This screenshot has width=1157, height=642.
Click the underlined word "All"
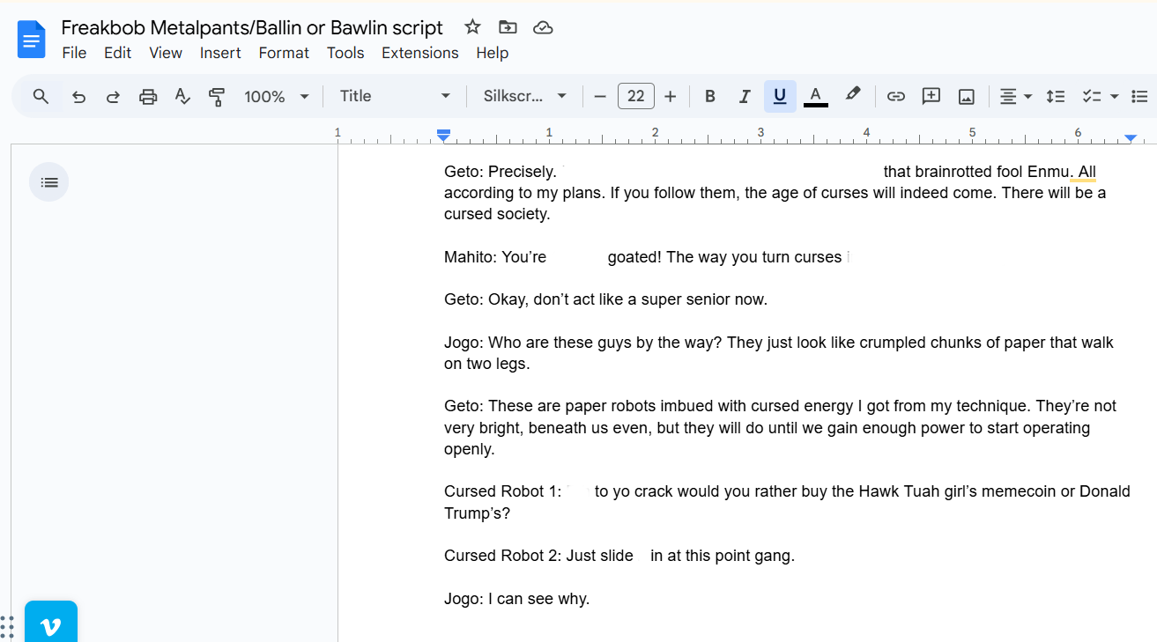(1087, 172)
